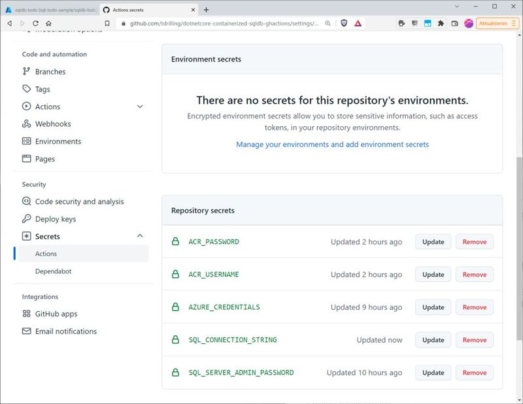Click the zoom magnifier icon in the address bar
This screenshot has width=523, height=404.
(328, 24)
